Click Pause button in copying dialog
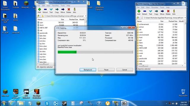 106,70
